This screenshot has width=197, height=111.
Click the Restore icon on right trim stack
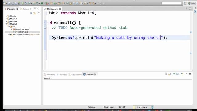195,8
